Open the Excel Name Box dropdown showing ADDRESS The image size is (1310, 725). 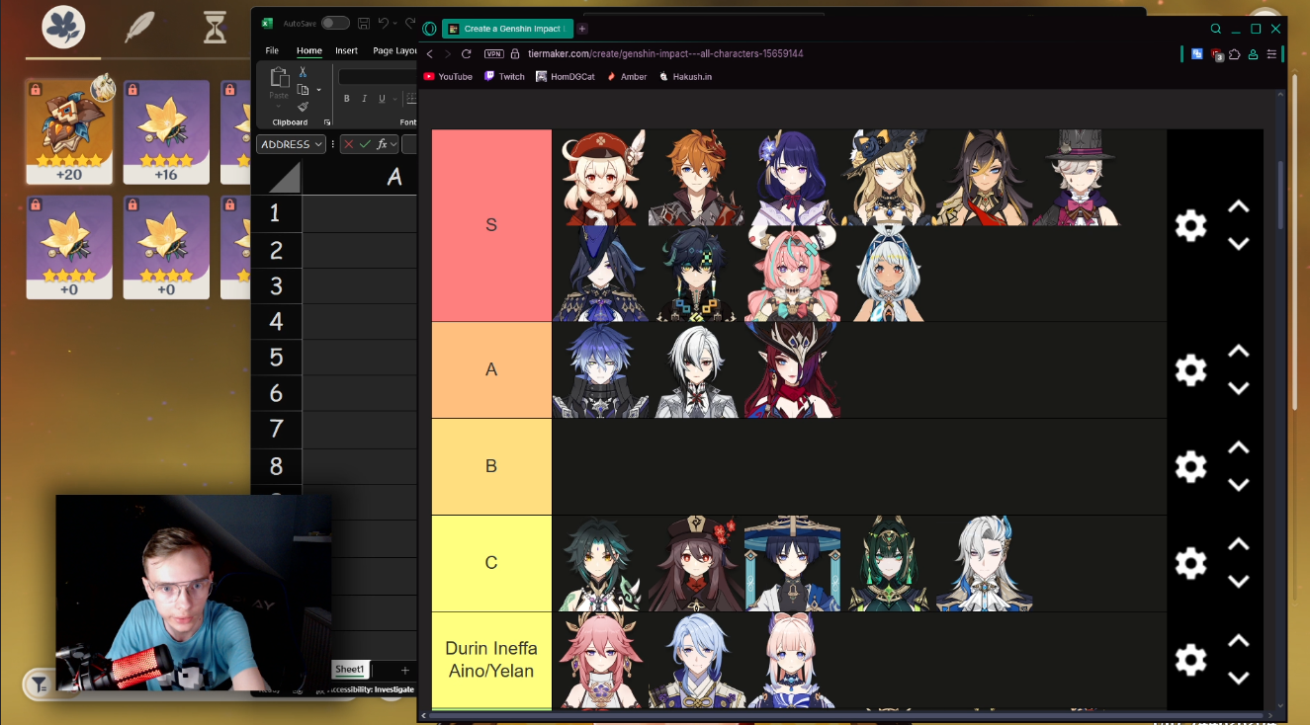click(x=318, y=144)
